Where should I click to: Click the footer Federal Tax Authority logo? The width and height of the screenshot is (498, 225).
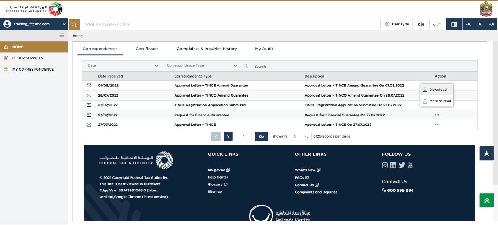(136, 160)
